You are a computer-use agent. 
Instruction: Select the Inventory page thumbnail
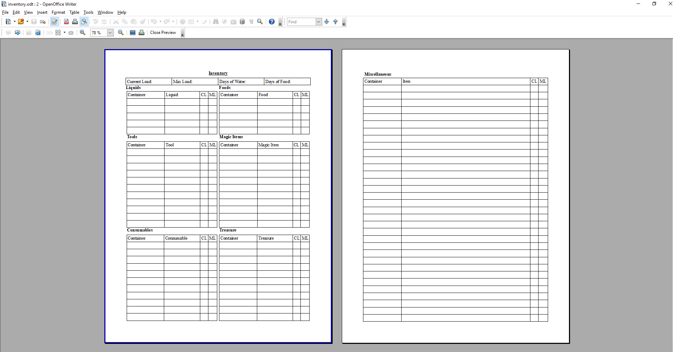[218, 196]
